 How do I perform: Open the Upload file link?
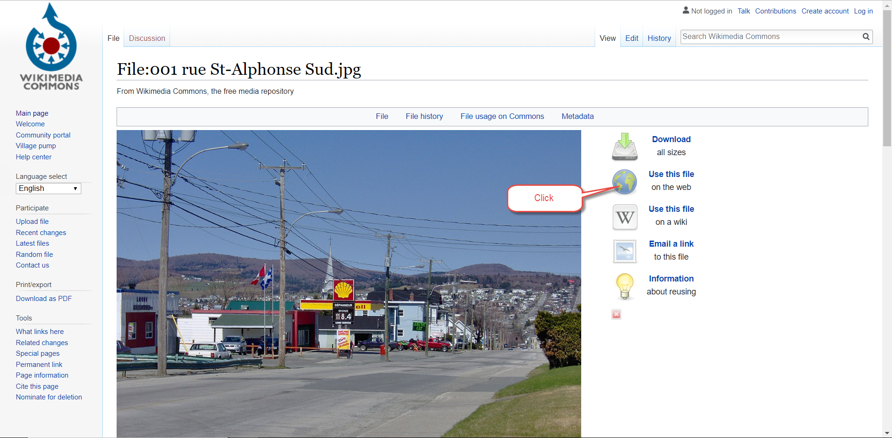32,222
